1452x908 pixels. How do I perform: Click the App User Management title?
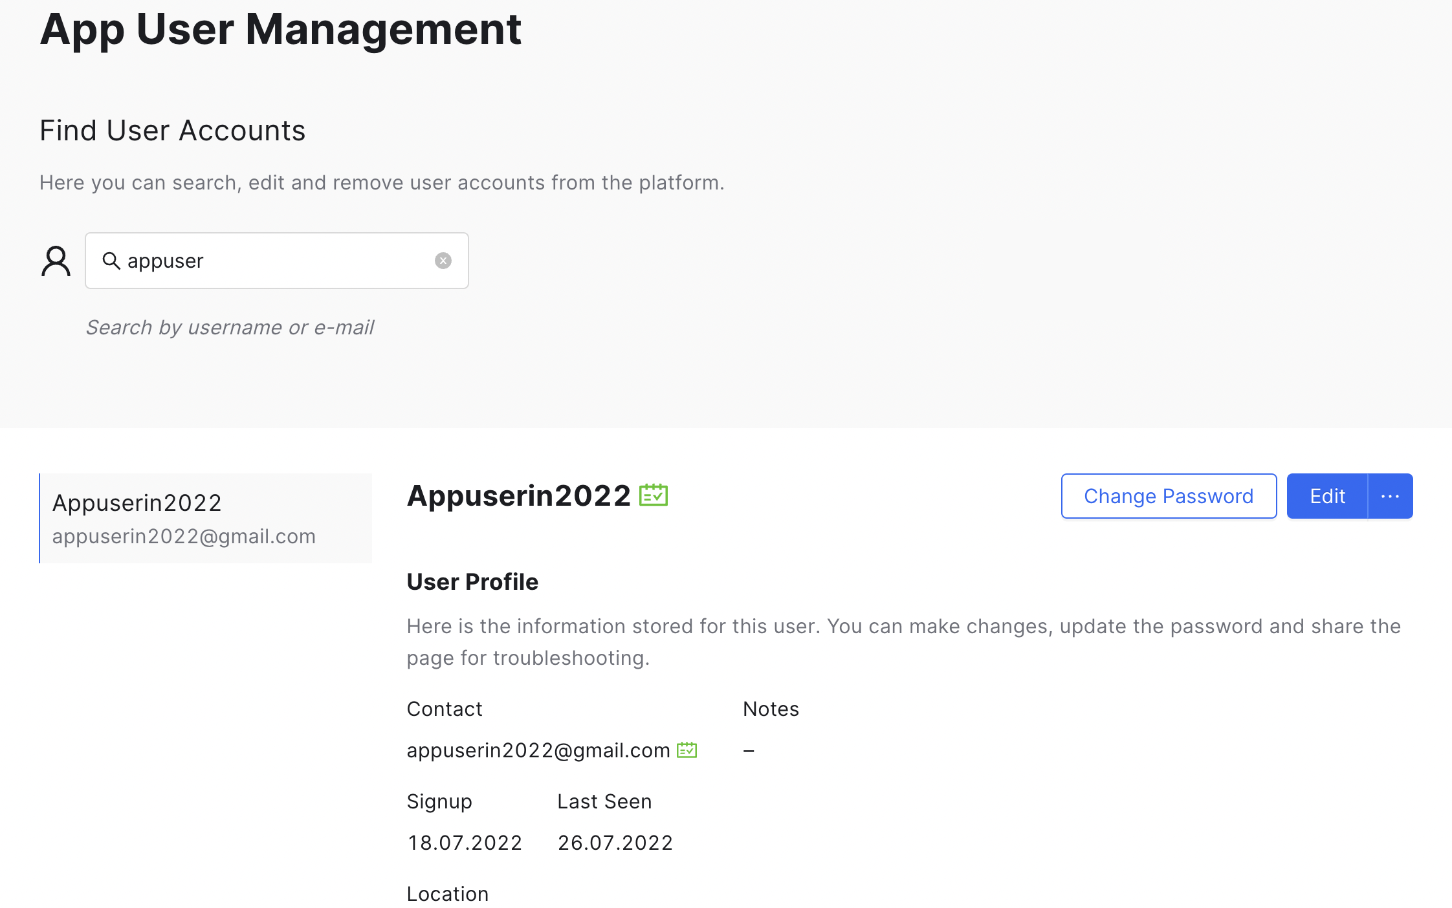[281, 30]
